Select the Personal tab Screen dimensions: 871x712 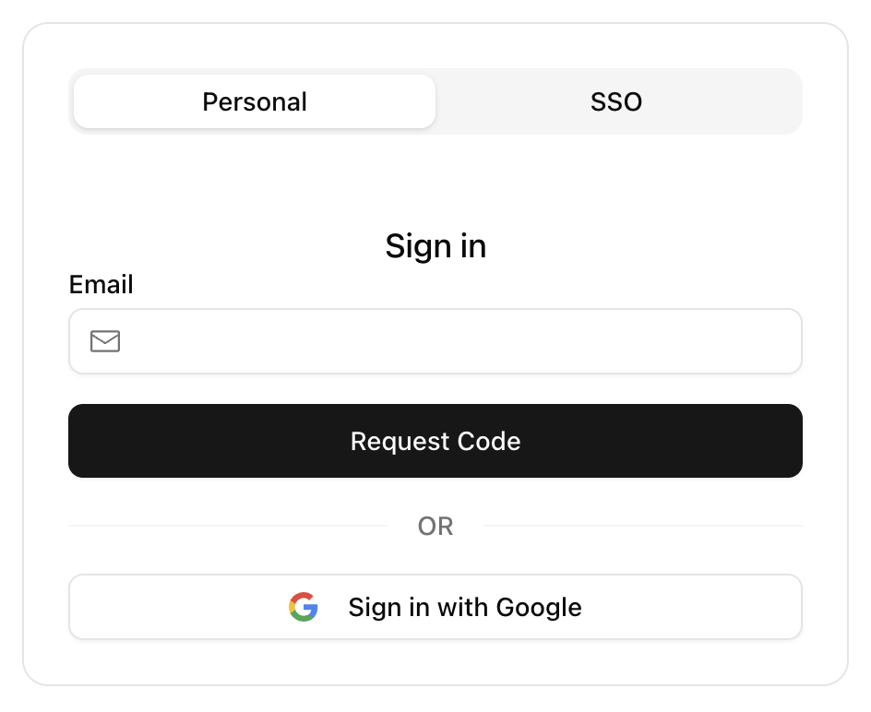(255, 101)
